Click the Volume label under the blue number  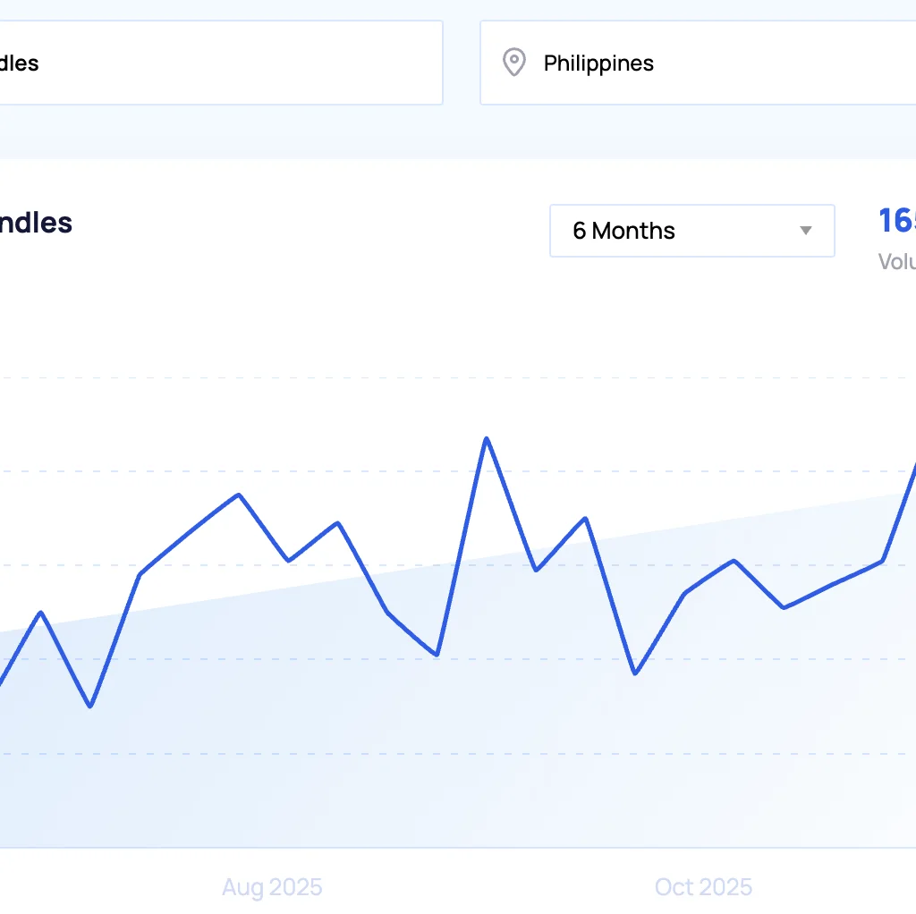[898, 262]
